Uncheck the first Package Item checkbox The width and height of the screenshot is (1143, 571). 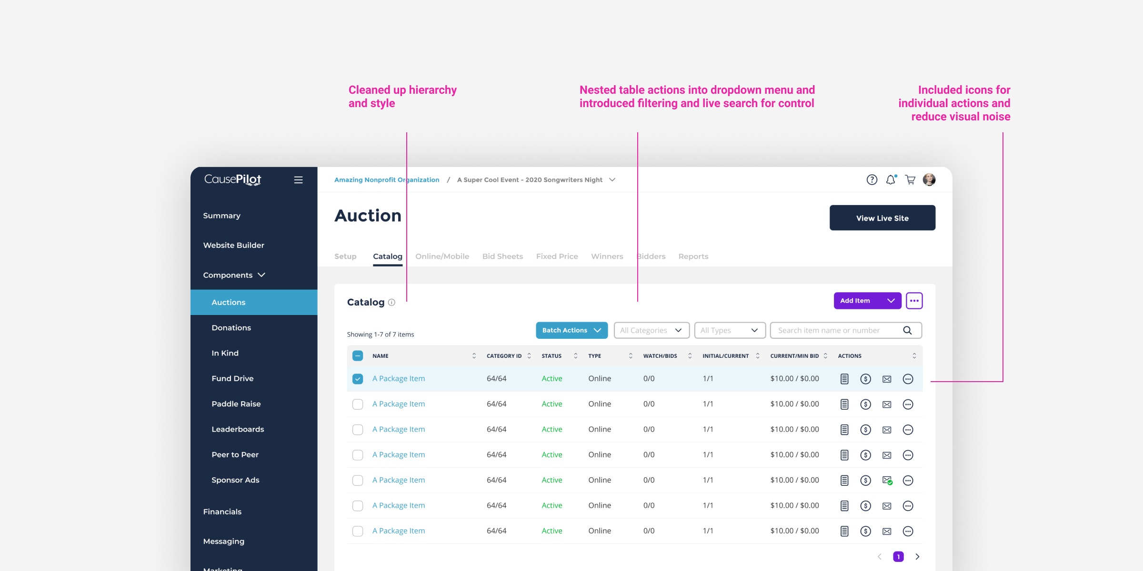pyautogui.click(x=358, y=379)
